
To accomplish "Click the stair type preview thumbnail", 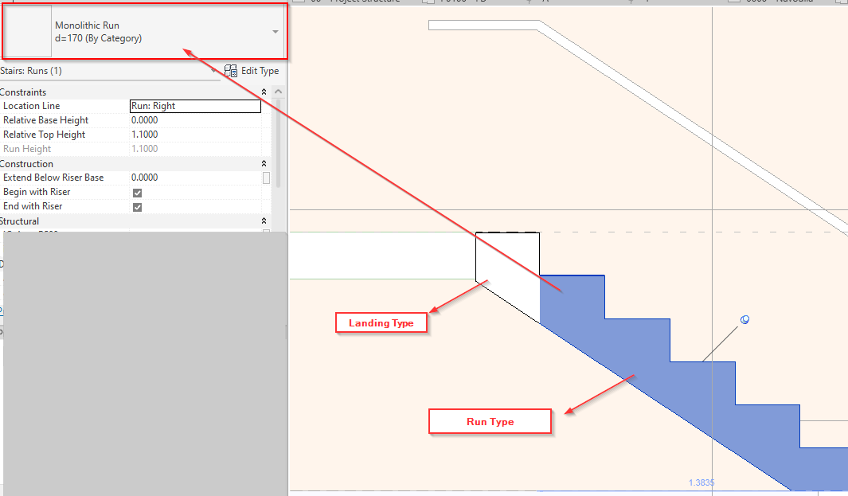I will 26,32.
